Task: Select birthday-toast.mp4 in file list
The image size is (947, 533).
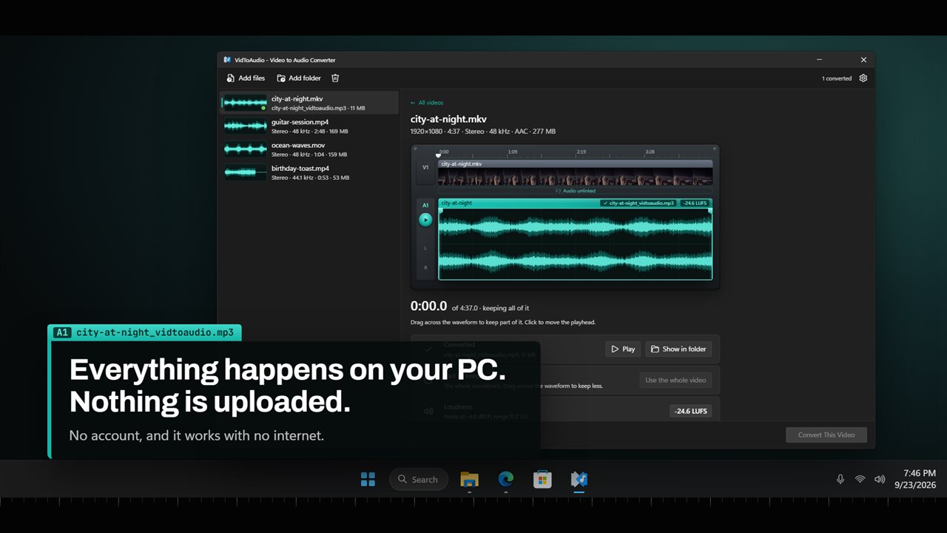Action: (x=309, y=172)
